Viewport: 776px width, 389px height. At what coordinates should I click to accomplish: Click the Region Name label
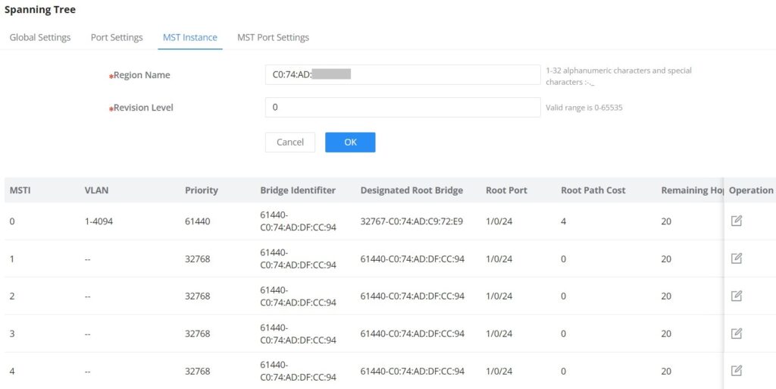coord(142,75)
